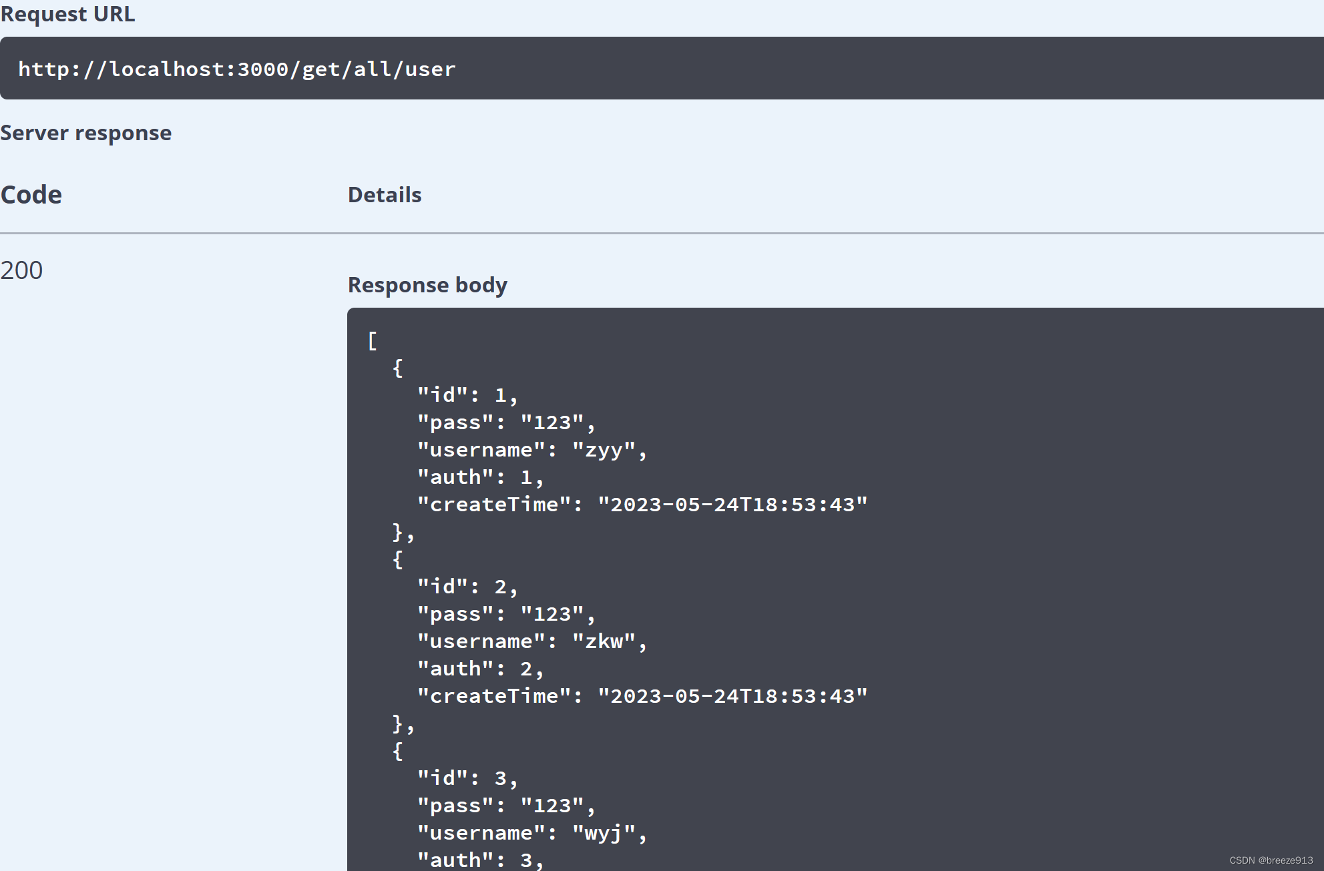Click the CSDN @breeze913 watermark
Image resolution: width=1324 pixels, height=871 pixels.
pos(1271,860)
